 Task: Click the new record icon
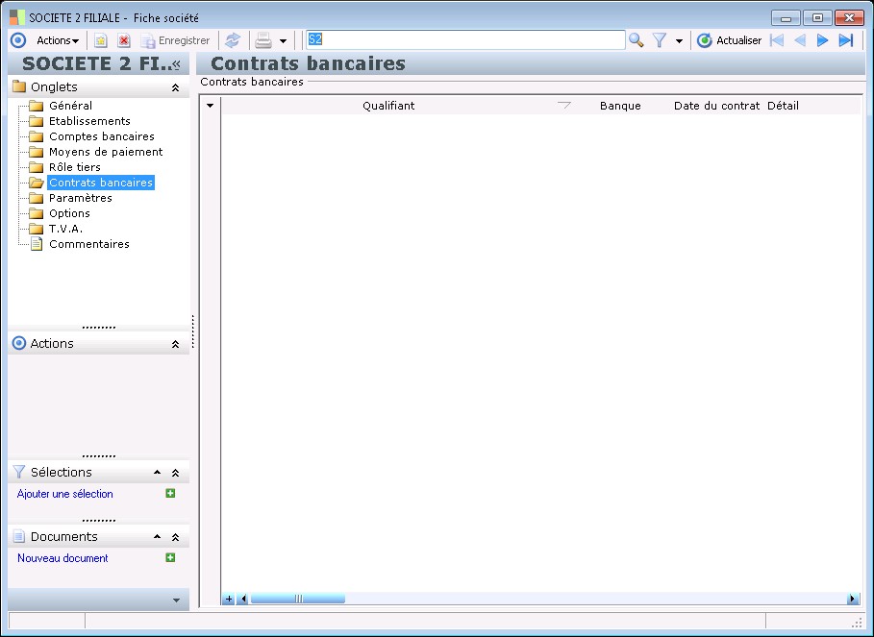(x=100, y=40)
